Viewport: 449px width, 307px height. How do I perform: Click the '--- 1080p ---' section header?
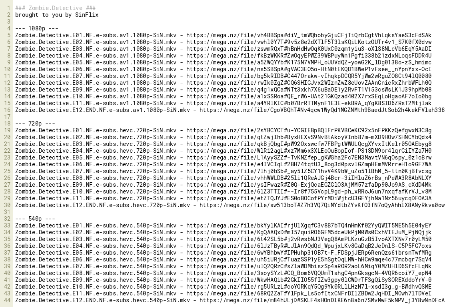point(37,28)
